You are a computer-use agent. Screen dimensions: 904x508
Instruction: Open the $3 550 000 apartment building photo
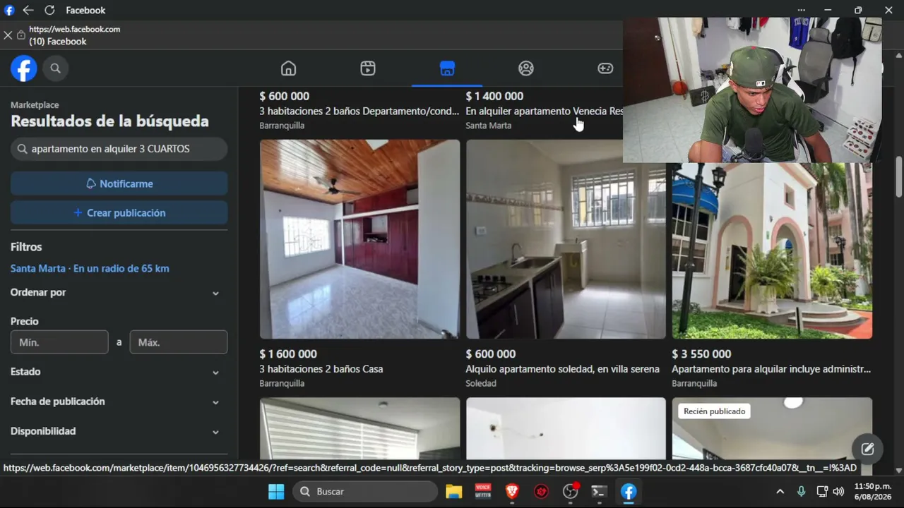tap(772, 251)
